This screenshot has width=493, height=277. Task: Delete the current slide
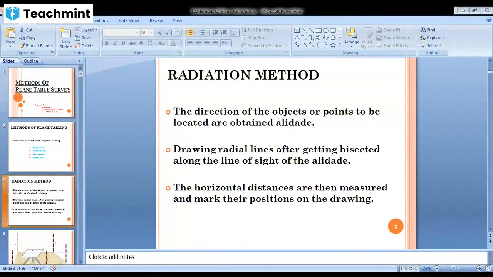pyautogui.click(x=84, y=45)
